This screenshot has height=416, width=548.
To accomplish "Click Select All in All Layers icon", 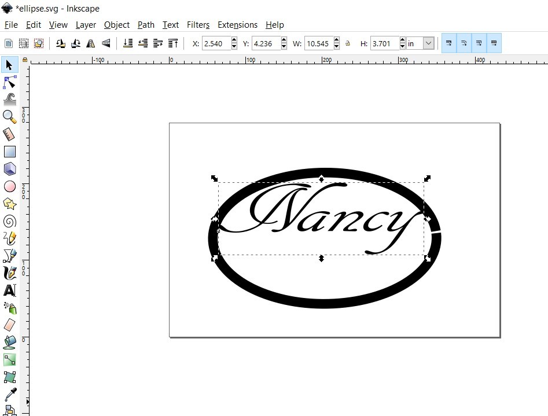I will [23, 43].
